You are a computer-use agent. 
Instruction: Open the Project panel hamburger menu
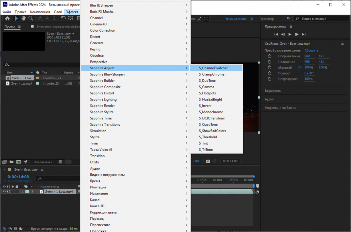(20, 27)
